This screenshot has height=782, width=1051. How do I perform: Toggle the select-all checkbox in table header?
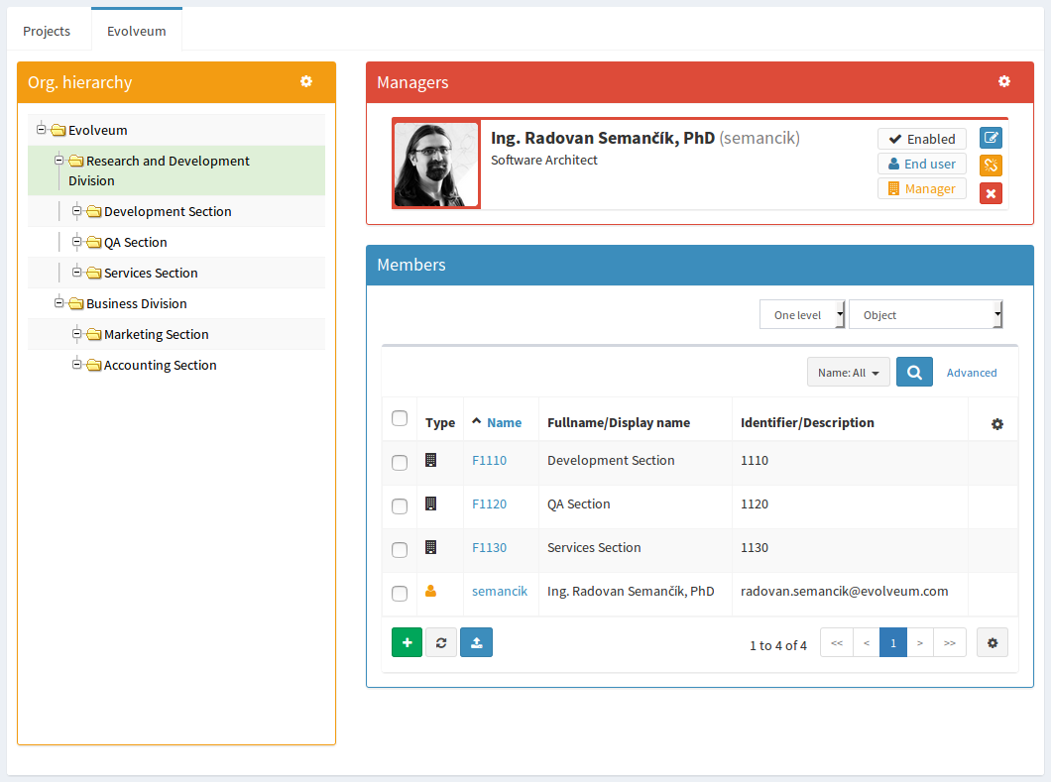point(400,418)
